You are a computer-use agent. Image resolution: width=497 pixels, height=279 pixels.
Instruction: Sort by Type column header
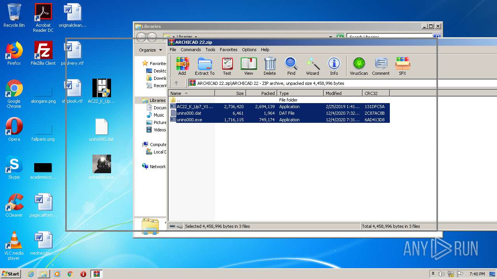click(300, 93)
